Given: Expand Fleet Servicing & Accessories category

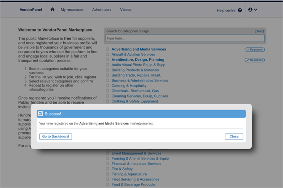Looking at the screenshot, I should pos(107,179).
